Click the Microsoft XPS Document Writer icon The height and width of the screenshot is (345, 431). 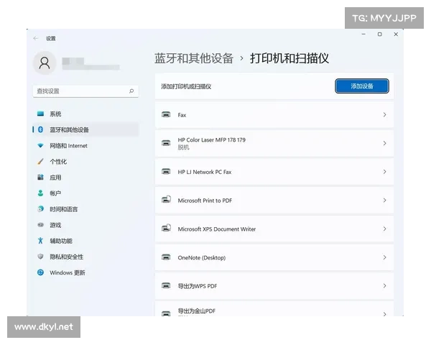click(x=166, y=228)
